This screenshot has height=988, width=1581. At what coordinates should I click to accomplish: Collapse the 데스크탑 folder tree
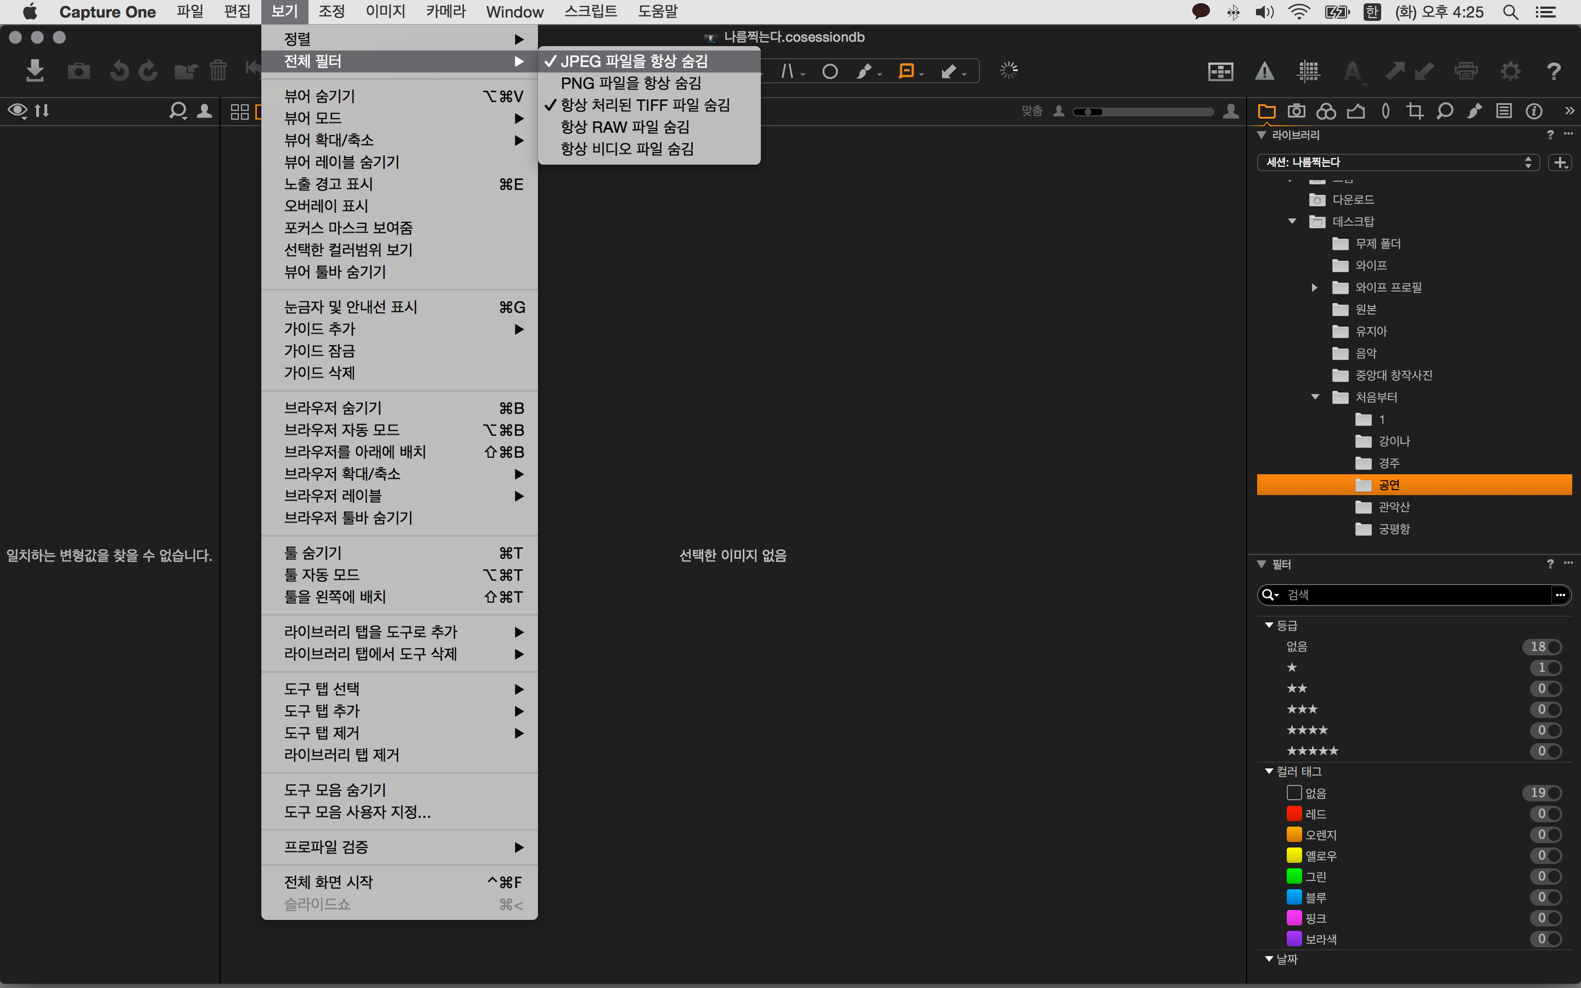[1292, 222]
